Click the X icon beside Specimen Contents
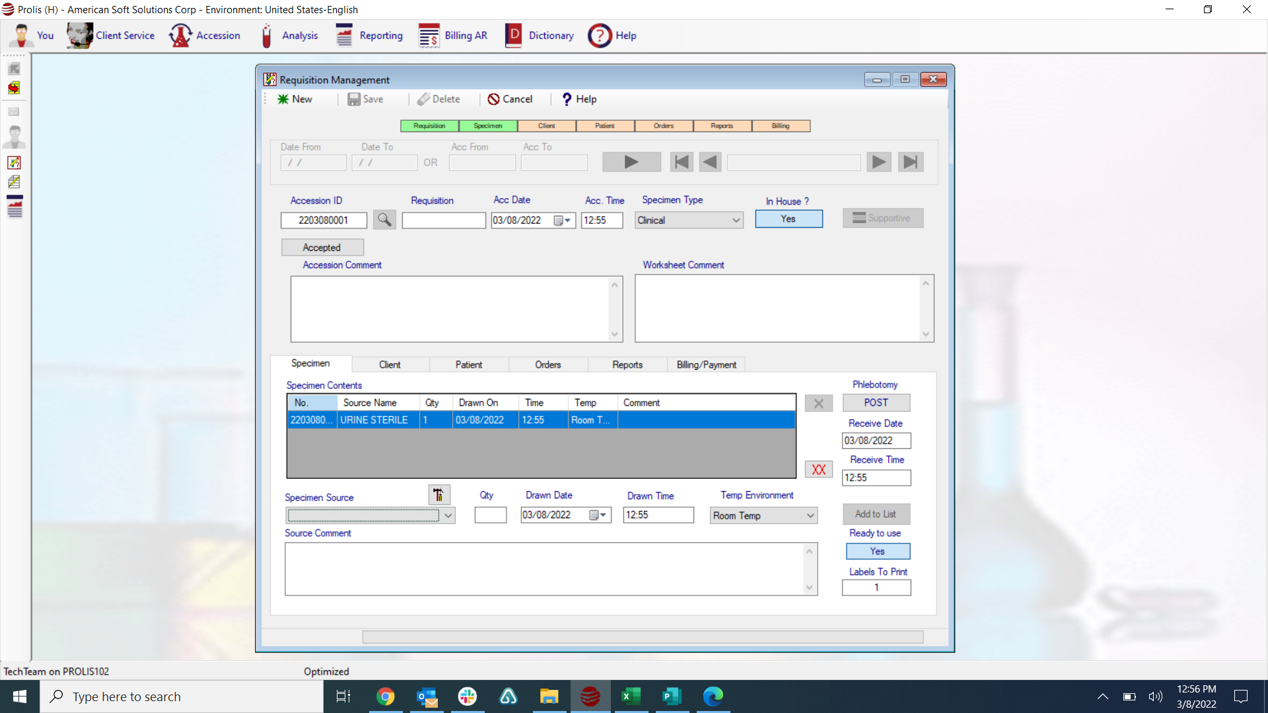This screenshot has width=1268, height=713. pyautogui.click(x=818, y=403)
